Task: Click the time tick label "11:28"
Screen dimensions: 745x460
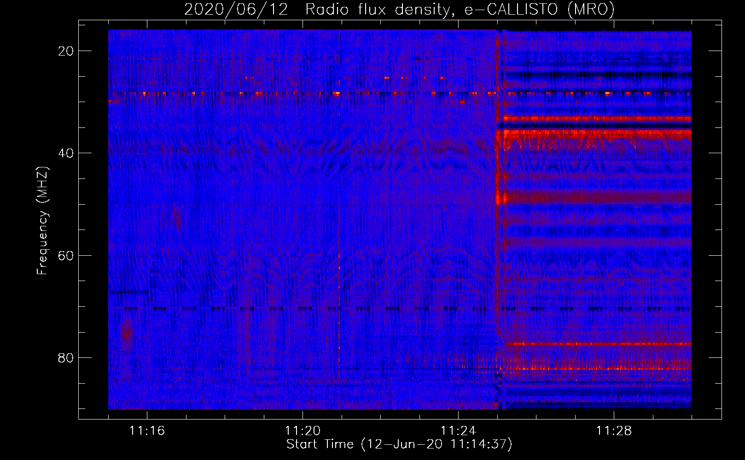Action: coord(614,431)
